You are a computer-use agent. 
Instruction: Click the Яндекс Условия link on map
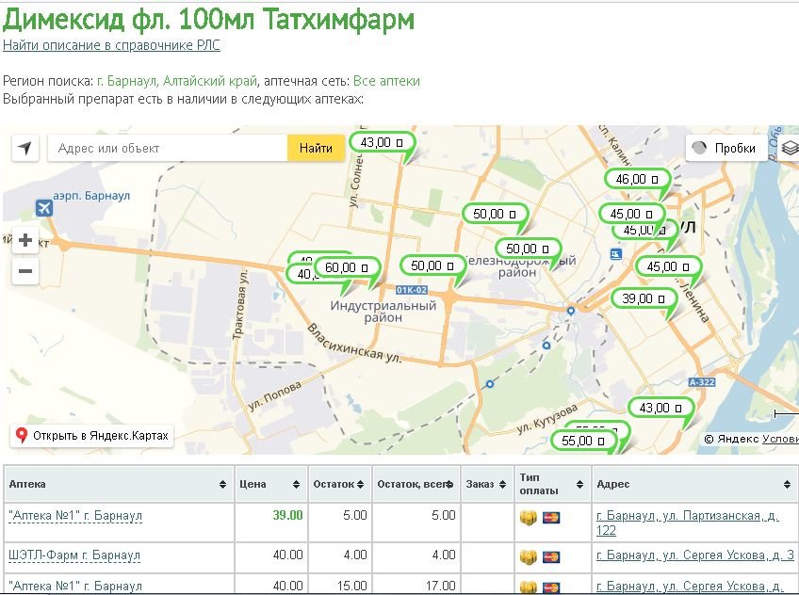(x=780, y=439)
